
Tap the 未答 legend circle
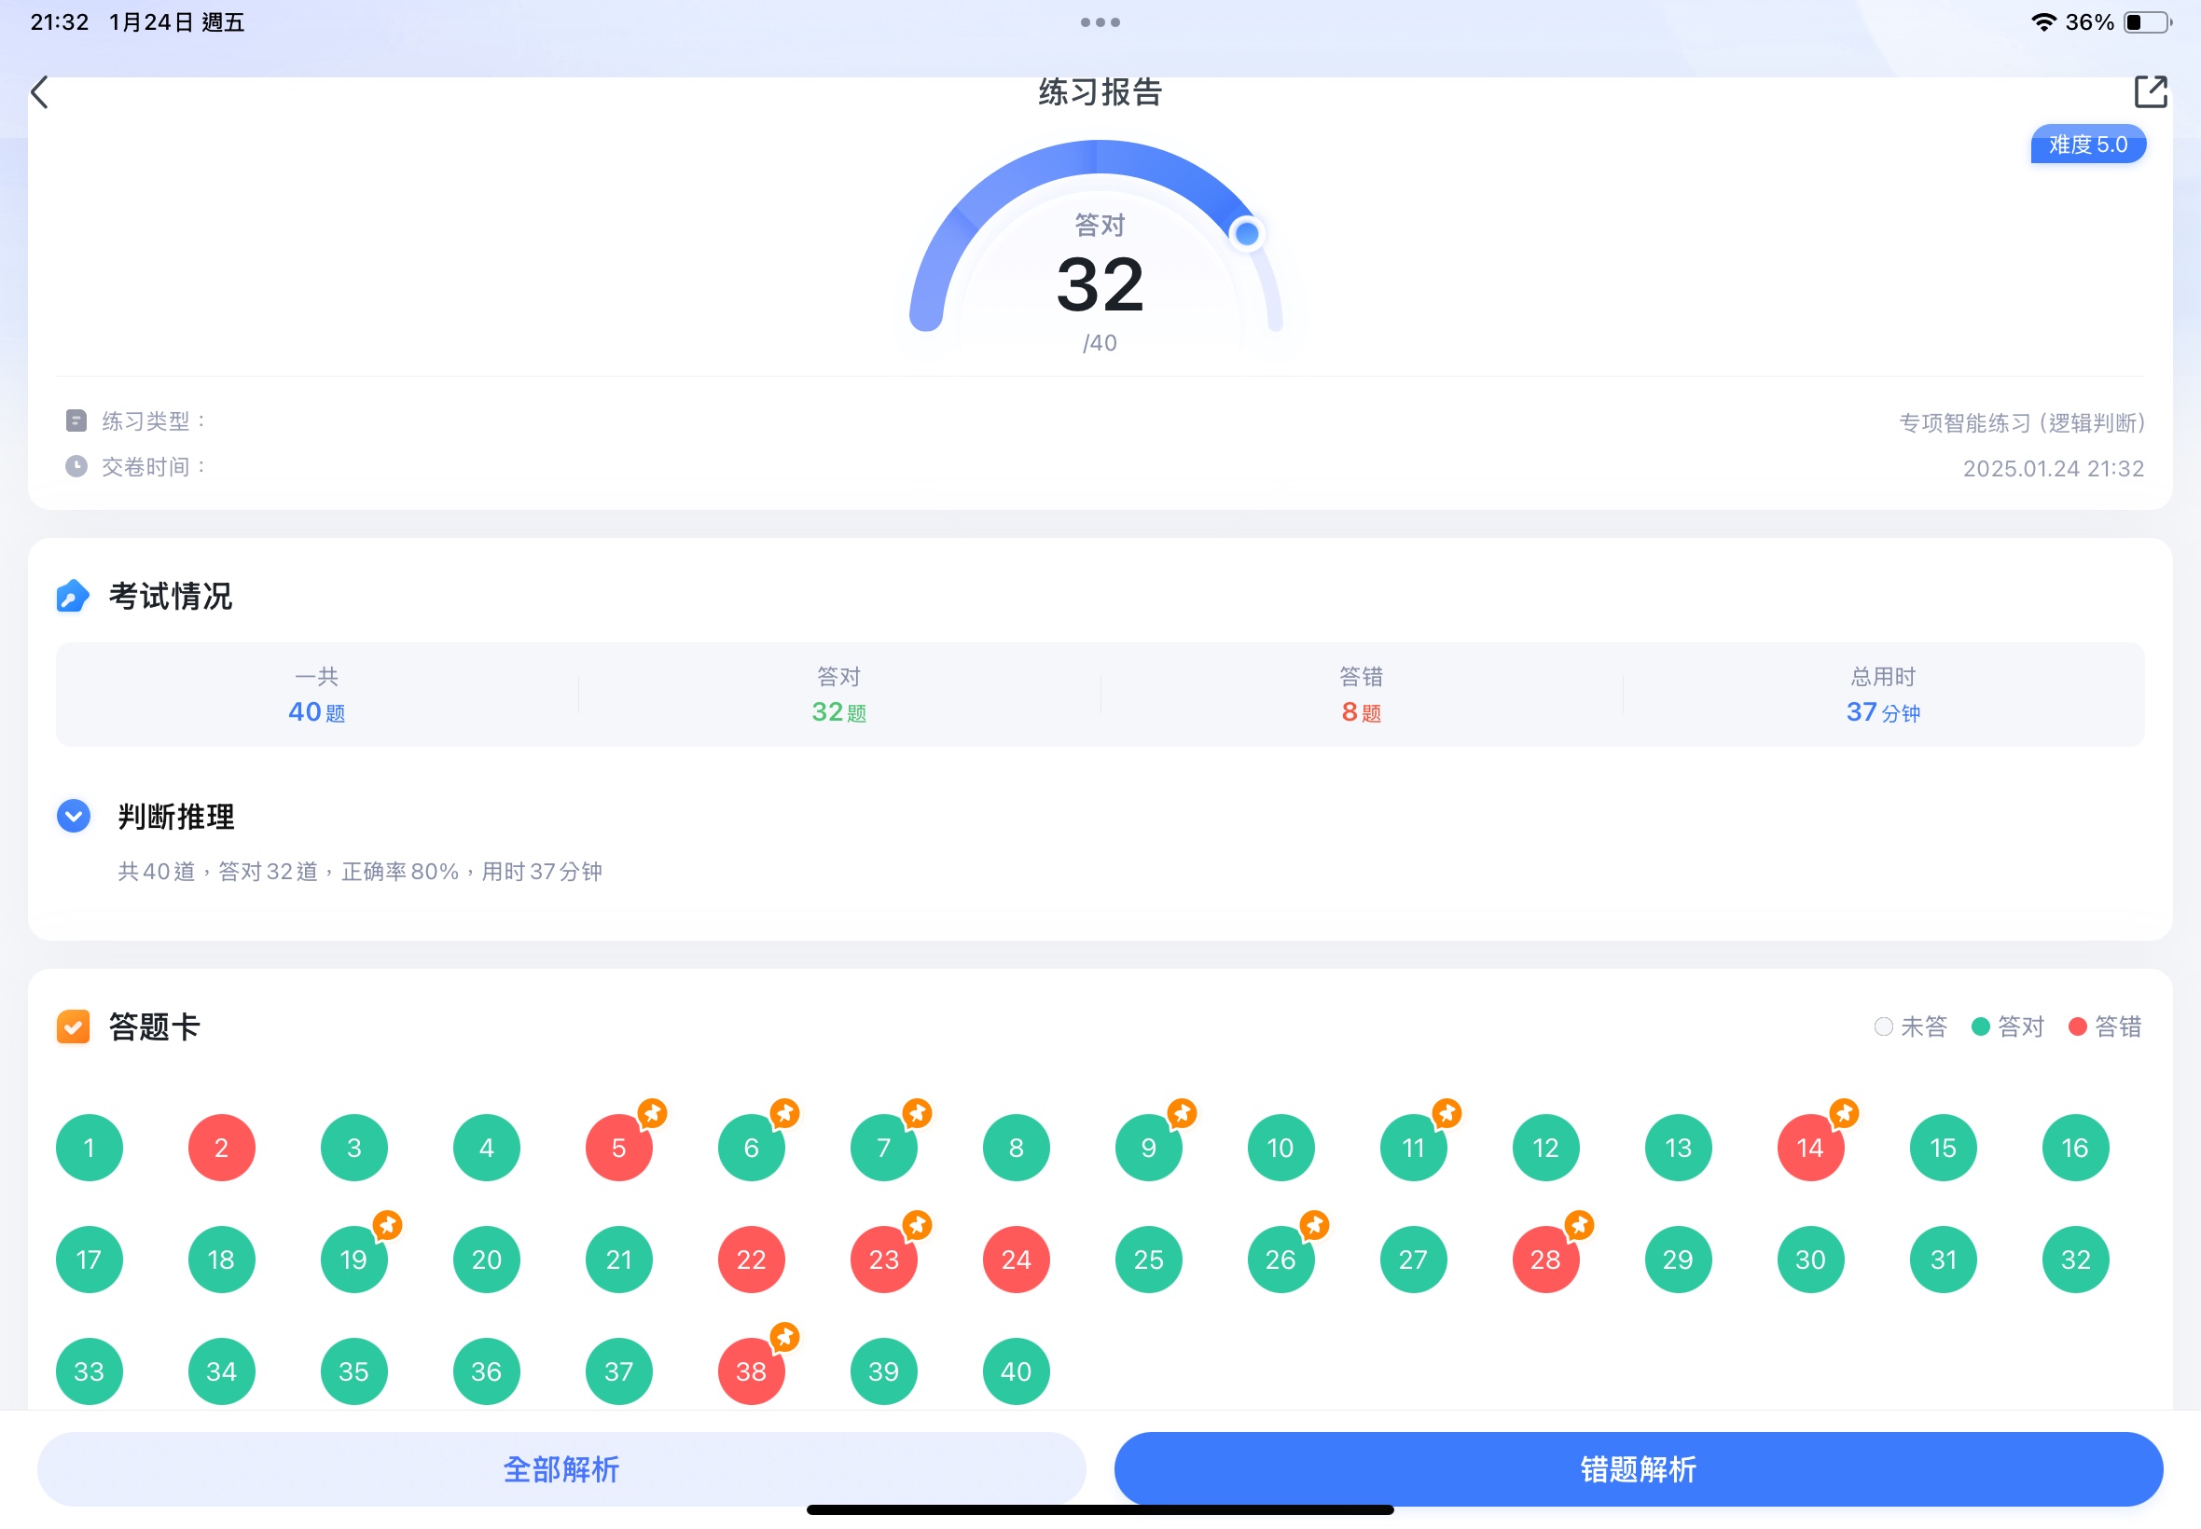coord(1883,1027)
